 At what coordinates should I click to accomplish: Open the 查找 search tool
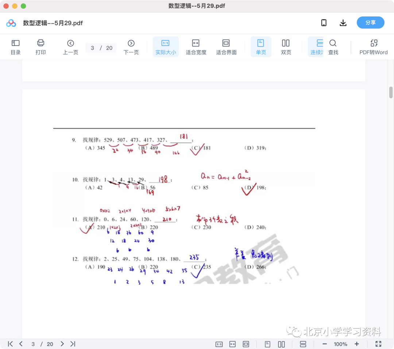tap(333, 47)
